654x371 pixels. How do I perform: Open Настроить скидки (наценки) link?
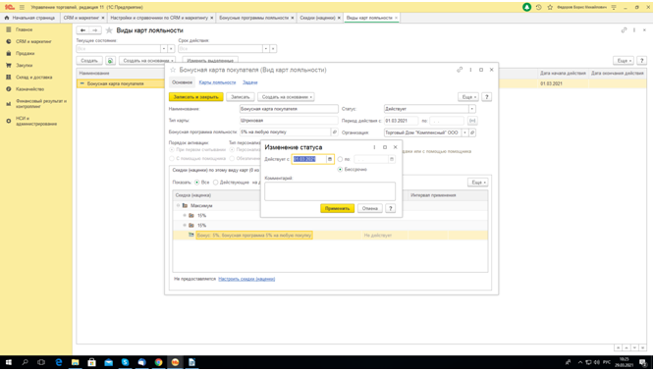[246, 279]
